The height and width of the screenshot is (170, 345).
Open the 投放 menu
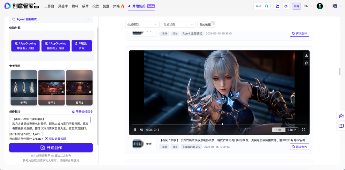(x=96, y=6)
